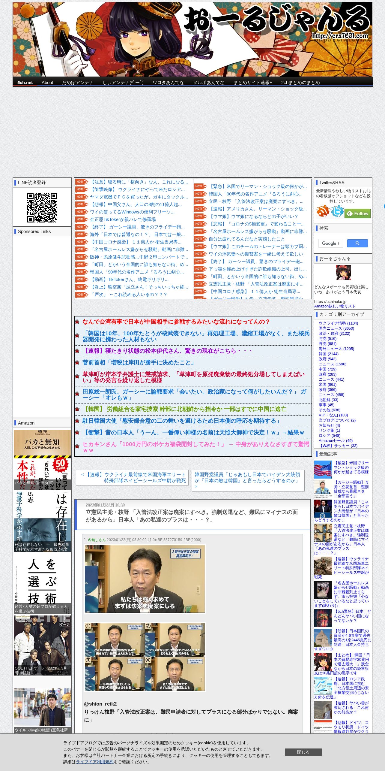Click the star icon beside 【韓国】労働組合を家宅捜索 headline
385x771 pixels.
pos(77,409)
